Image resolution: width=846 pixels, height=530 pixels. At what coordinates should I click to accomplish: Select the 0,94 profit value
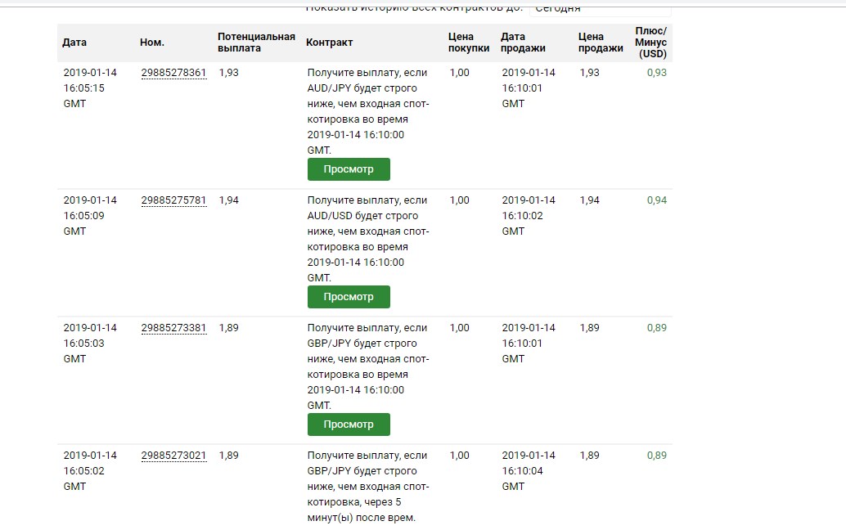tap(657, 200)
